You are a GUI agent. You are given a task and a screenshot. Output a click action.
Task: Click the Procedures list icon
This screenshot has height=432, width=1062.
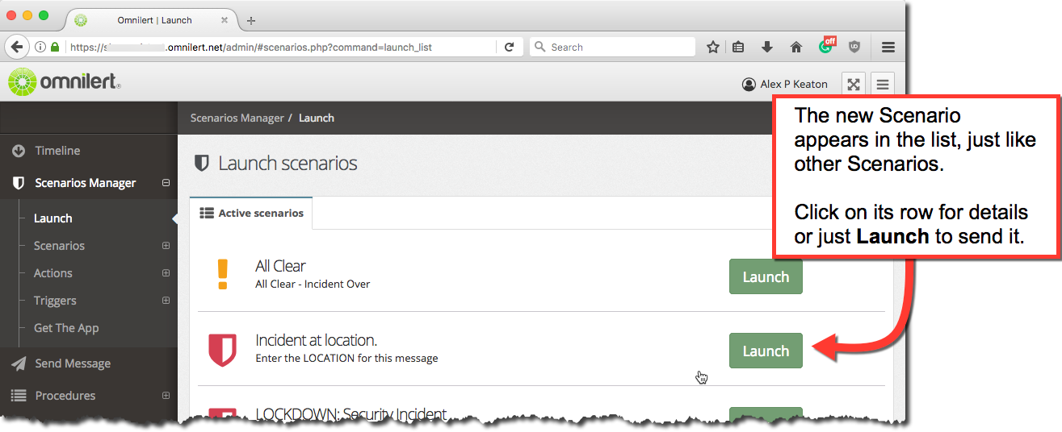pos(19,396)
